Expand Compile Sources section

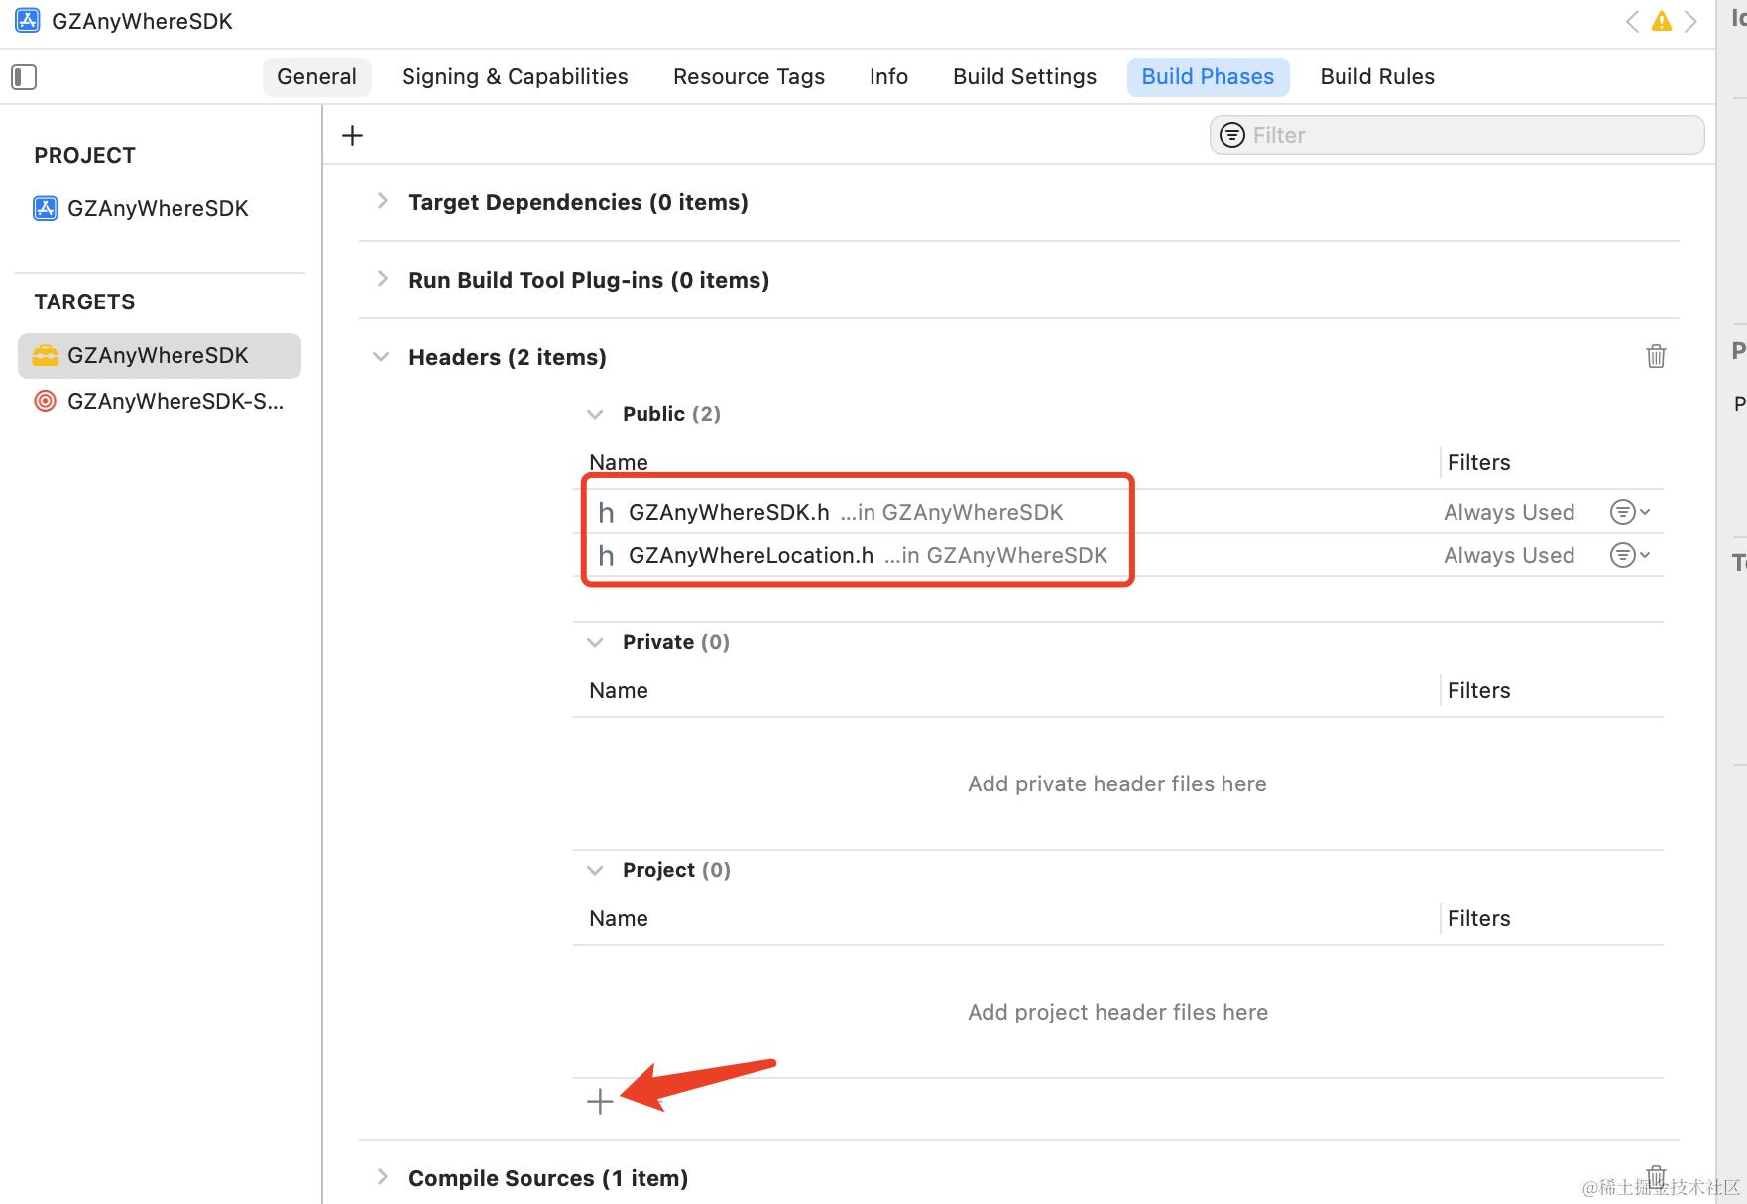click(382, 1177)
